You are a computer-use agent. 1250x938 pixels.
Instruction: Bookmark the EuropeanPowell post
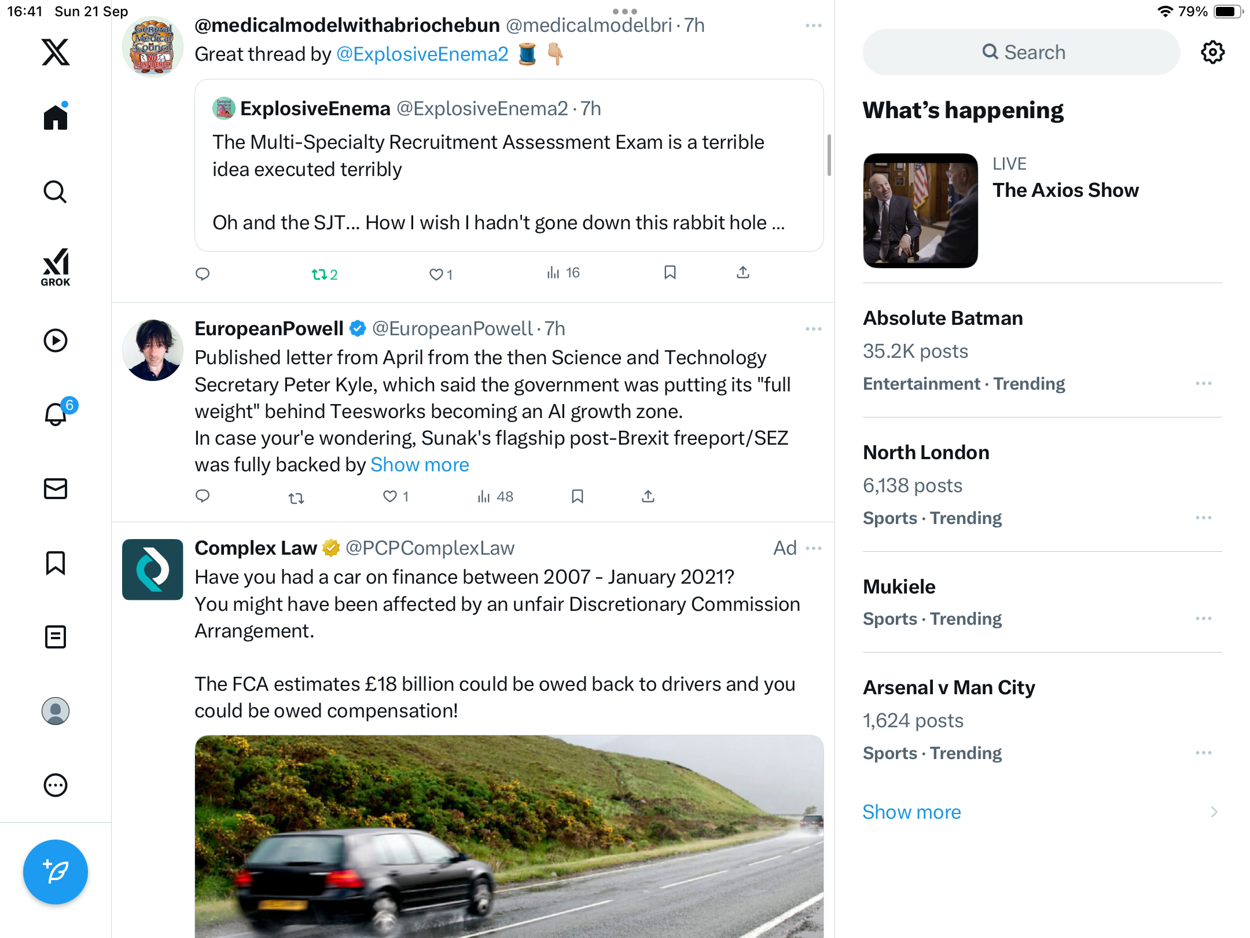pos(577,497)
